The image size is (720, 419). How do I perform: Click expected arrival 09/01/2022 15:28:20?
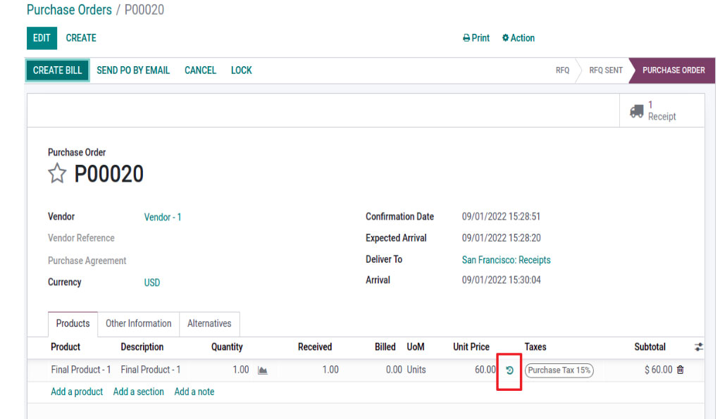(x=501, y=238)
